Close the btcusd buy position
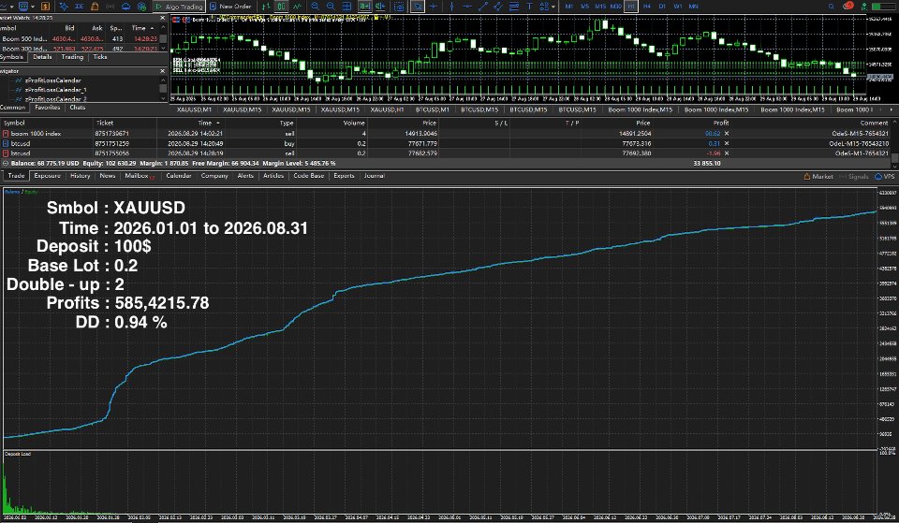Viewport: 899px width, 523px height. (x=727, y=144)
